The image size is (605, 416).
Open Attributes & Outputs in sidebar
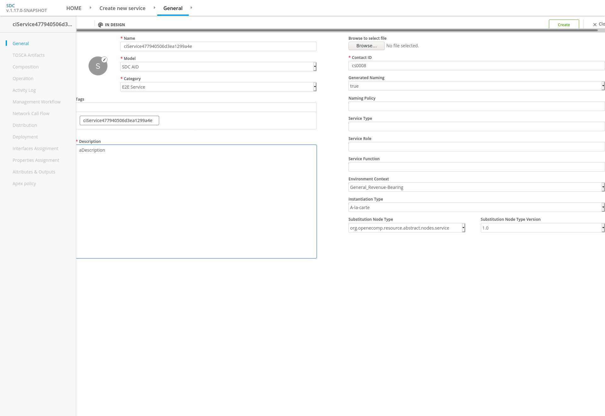point(34,172)
